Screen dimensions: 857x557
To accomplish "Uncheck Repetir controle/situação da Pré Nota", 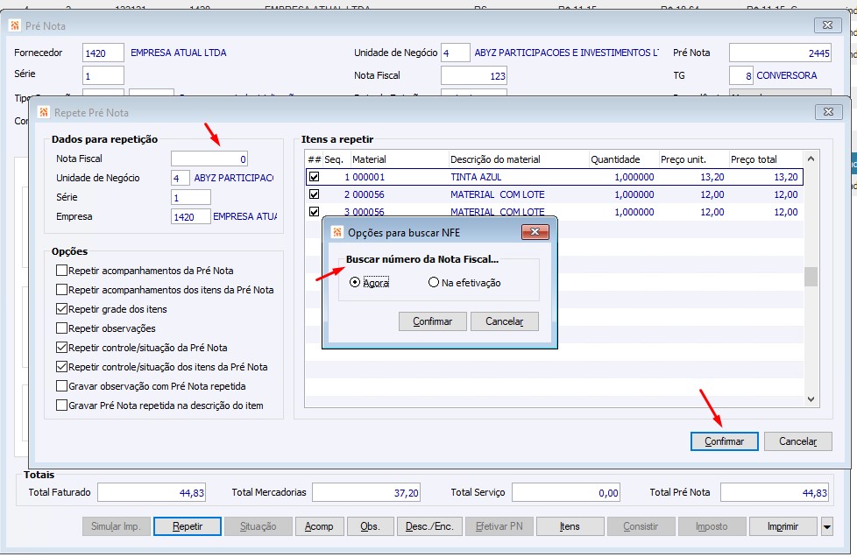I will tap(61, 348).
